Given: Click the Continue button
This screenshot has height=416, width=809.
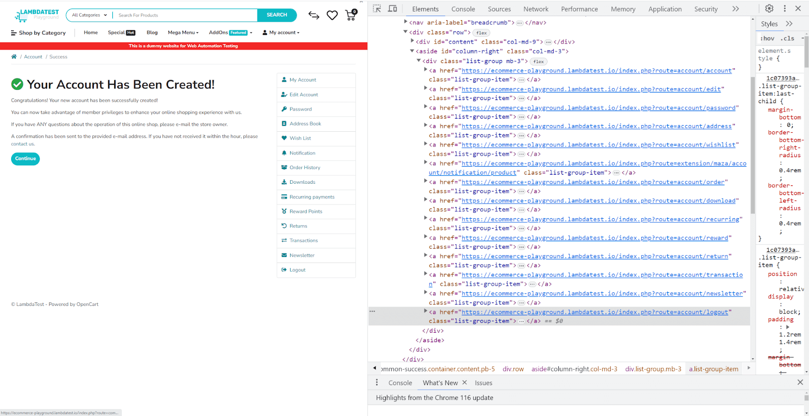Looking at the screenshot, I should tap(25, 159).
